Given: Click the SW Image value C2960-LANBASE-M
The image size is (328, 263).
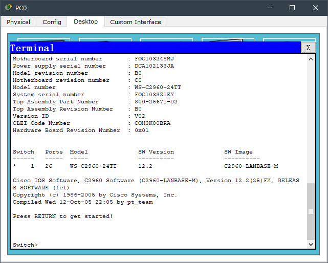Looking at the screenshot, I should tap(251, 166).
